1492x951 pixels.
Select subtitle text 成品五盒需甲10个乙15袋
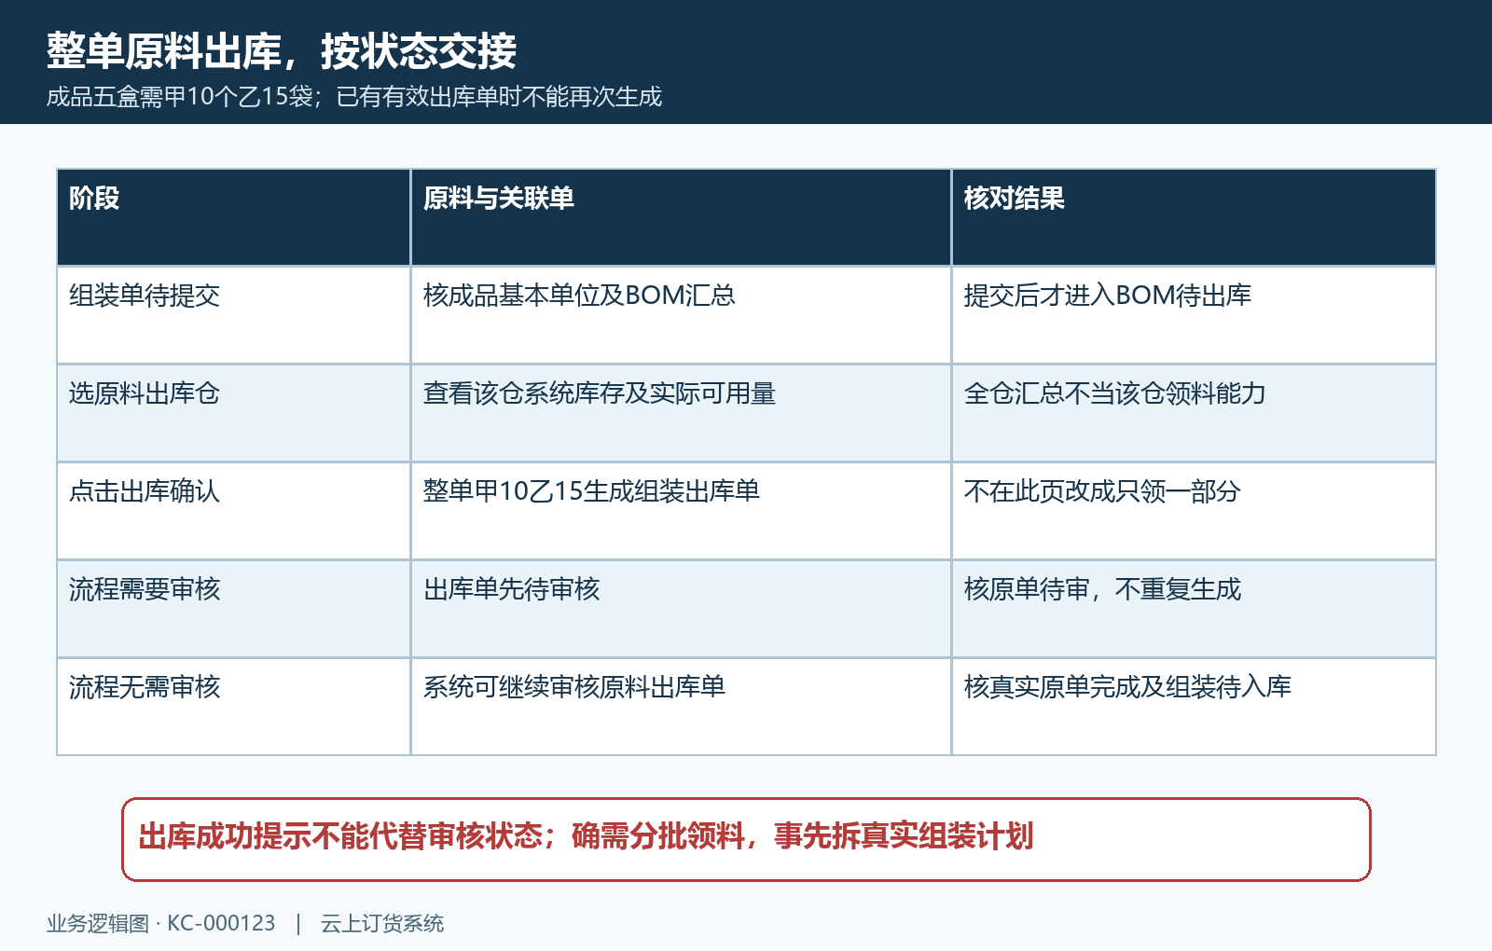(x=180, y=97)
